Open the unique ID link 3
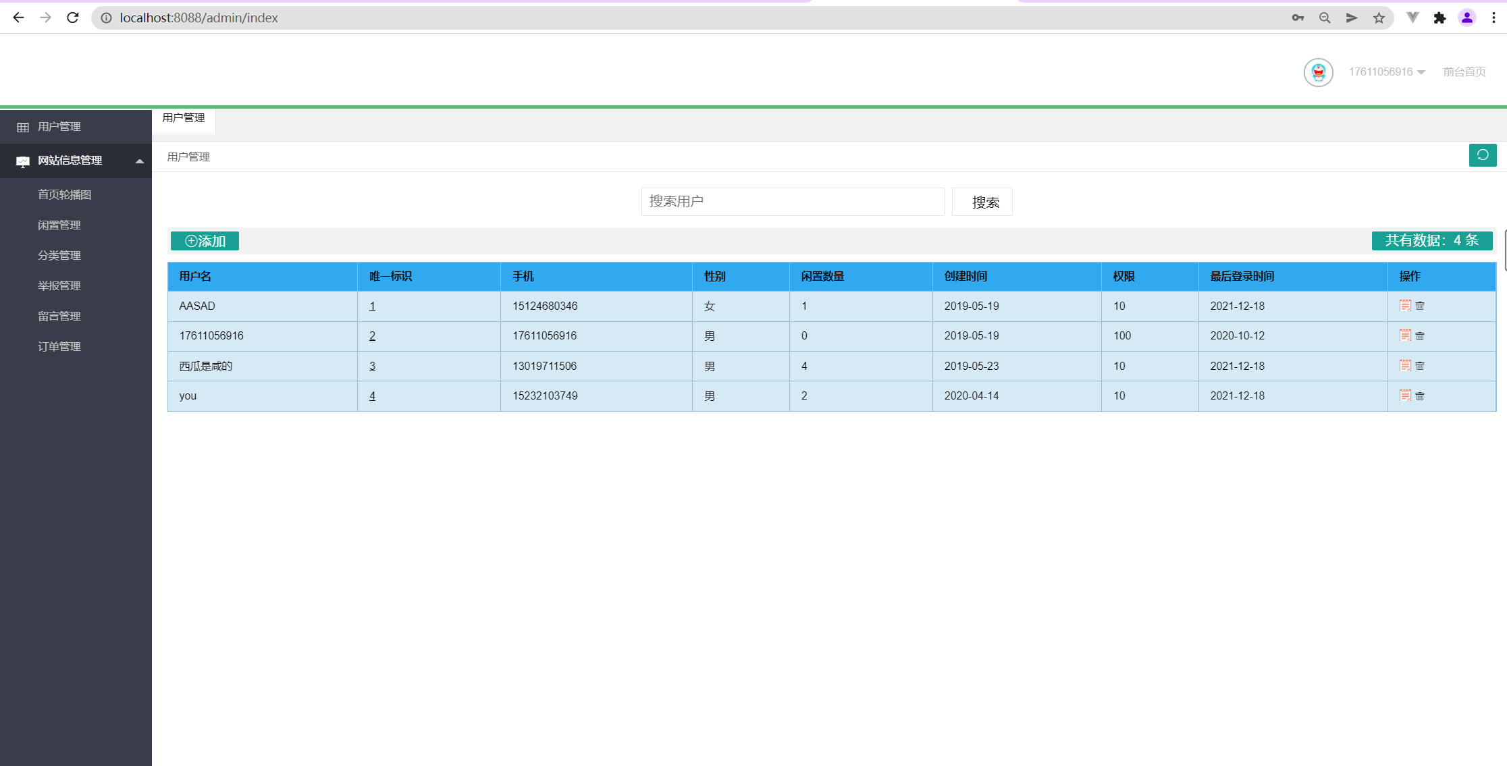The height and width of the screenshot is (766, 1507). tap(372, 366)
